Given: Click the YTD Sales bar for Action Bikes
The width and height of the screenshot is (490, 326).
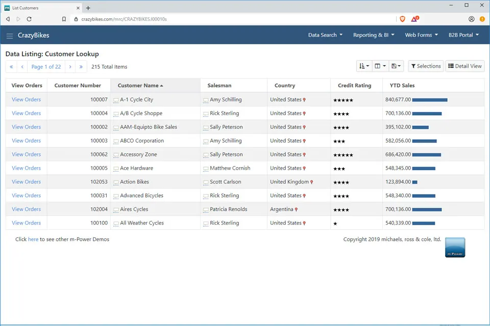Looking at the screenshot, I should coord(414,182).
